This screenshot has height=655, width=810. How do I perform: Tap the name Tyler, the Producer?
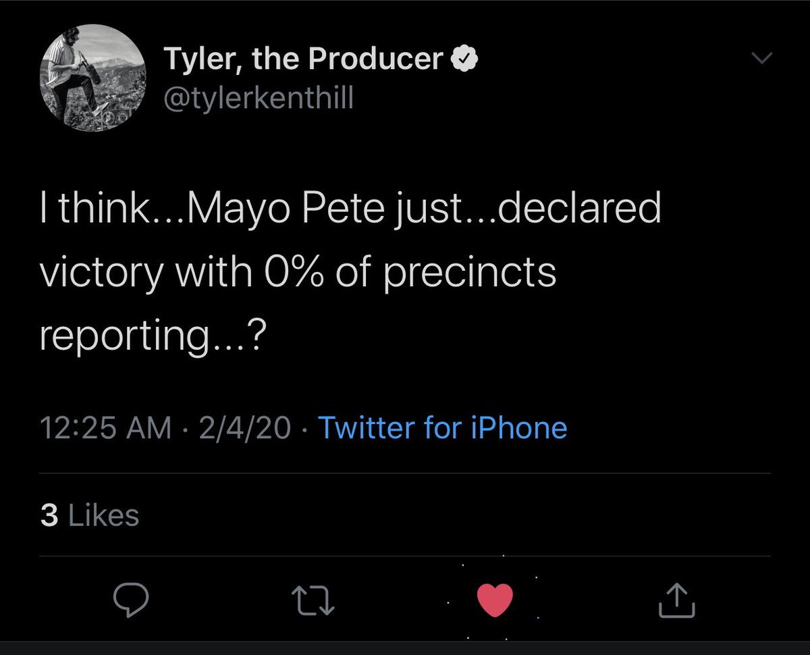(x=304, y=61)
